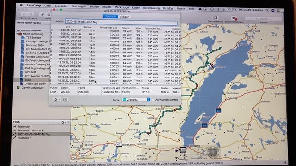The width and height of the screenshot is (296, 166).
Task: Open the Apple menu
Action: [x=21, y=5]
